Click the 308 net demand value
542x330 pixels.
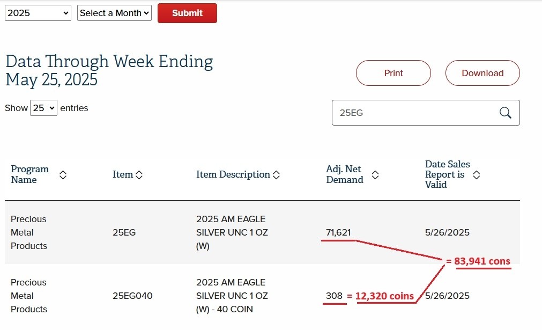pos(334,296)
